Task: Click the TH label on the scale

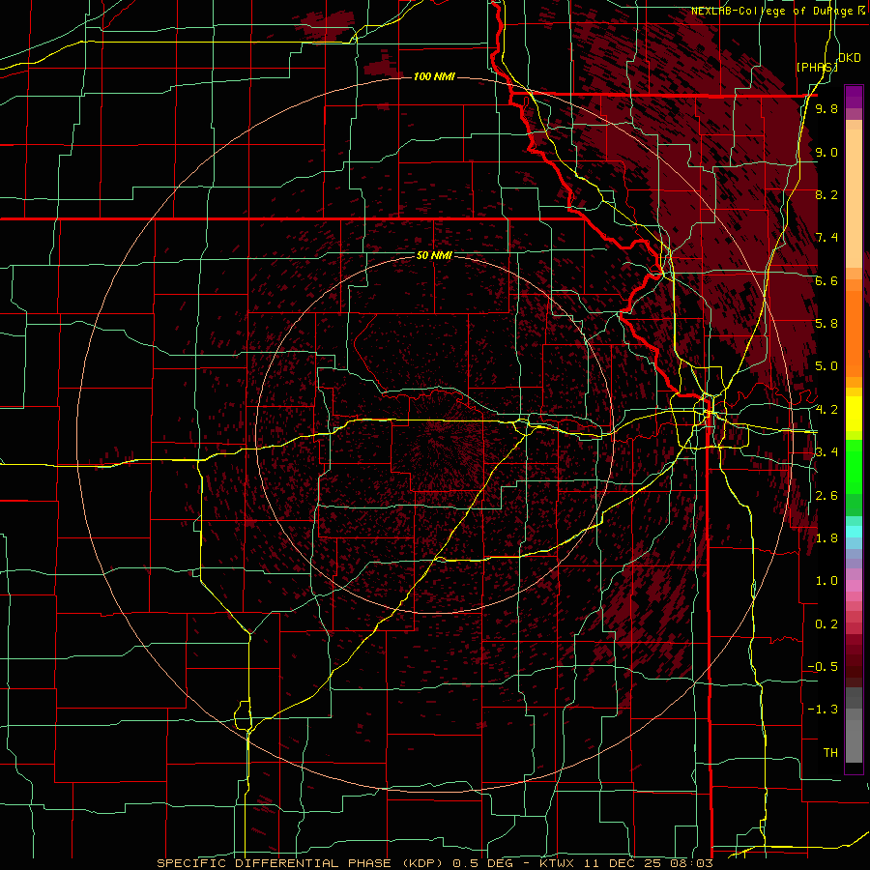Action: tap(830, 753)
